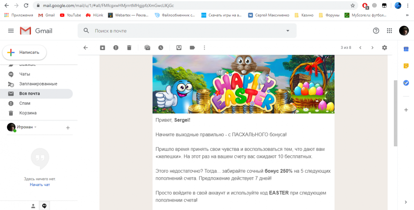Switch to contacts person tab
414x210 pixels.
coord(33,206)
